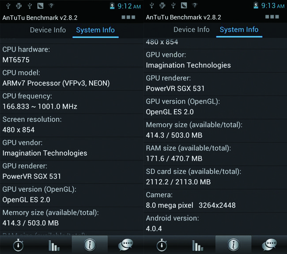Tap chat bubbles icon in right screenshot

pos(269,245)
